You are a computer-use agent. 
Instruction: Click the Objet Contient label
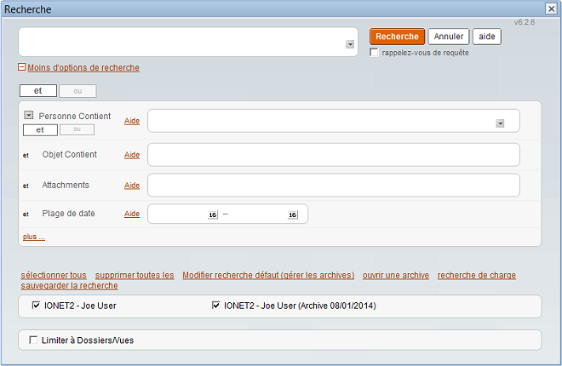(70, 154)
